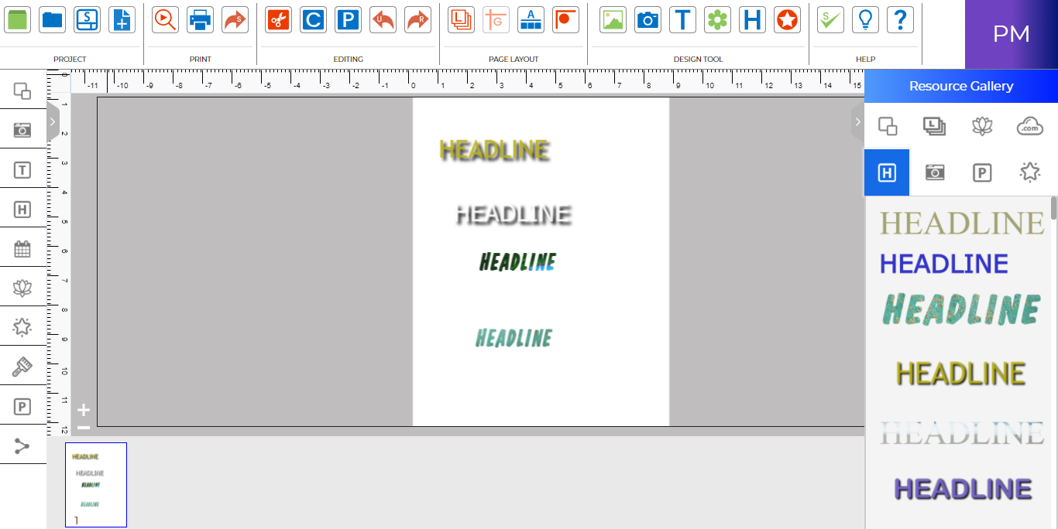Zoom out with the minus button
The image size is (1058, 529).
84,428
